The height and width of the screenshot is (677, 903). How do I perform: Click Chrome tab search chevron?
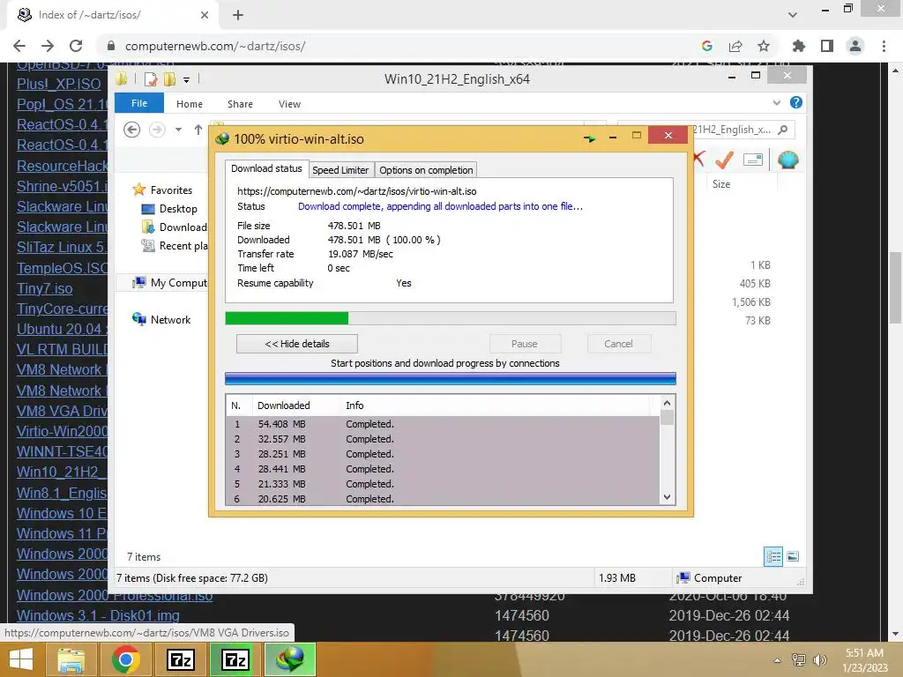[x=793, y=14]
